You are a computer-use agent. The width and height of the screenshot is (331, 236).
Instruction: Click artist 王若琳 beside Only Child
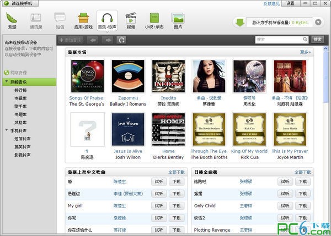pyautogui.click(x=246, y=206)
